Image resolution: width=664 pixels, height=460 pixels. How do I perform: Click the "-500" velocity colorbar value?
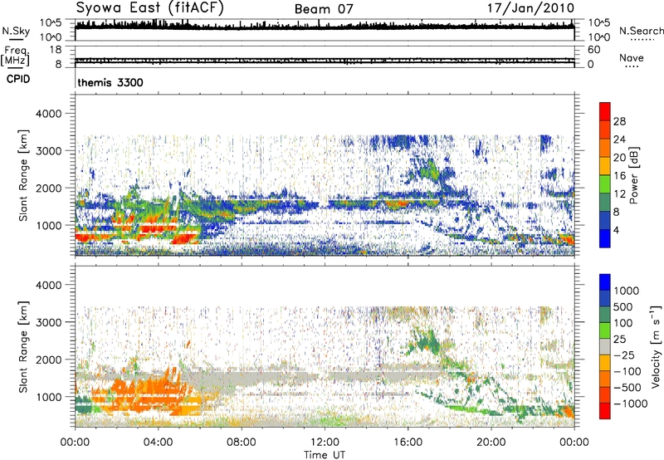[627, 388]
